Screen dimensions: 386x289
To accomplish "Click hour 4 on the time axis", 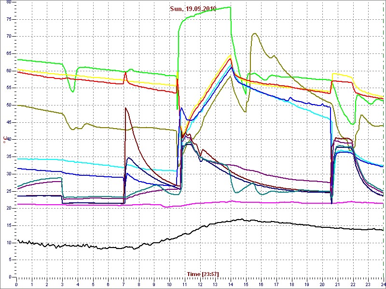I will pyautogui.click(x=78, y=284).
